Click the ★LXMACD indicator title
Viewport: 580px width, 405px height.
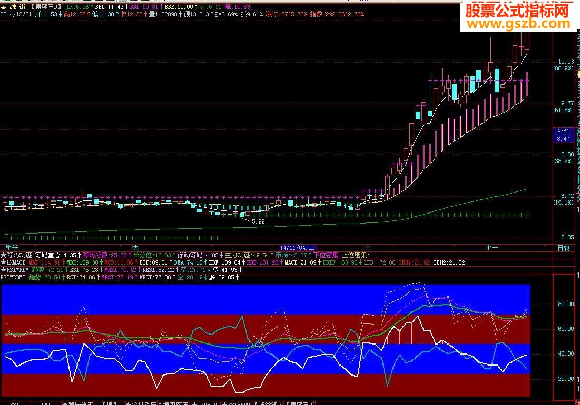pos(13,262)
